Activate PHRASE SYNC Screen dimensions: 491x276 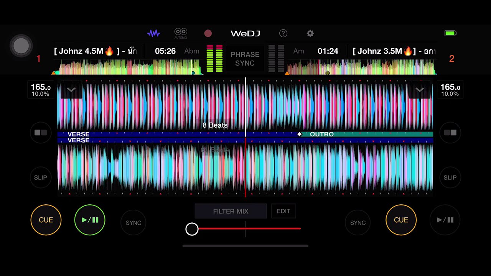(x=245, y=59)
